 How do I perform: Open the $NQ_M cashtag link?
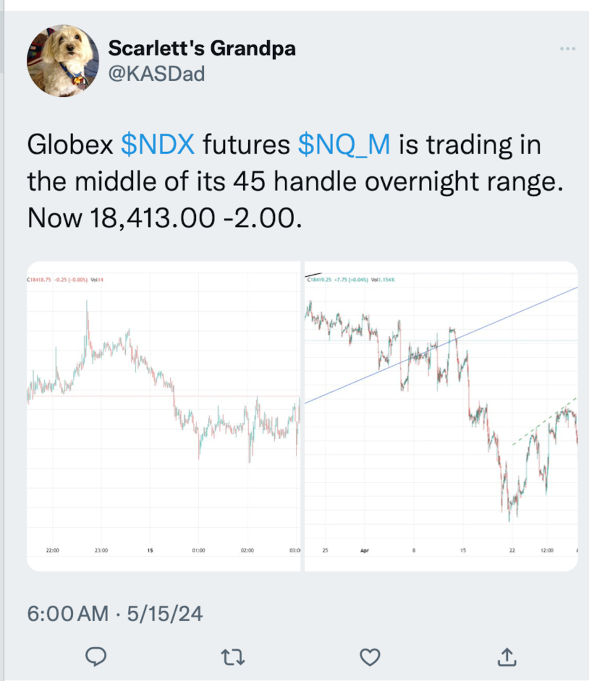(344, 145)
